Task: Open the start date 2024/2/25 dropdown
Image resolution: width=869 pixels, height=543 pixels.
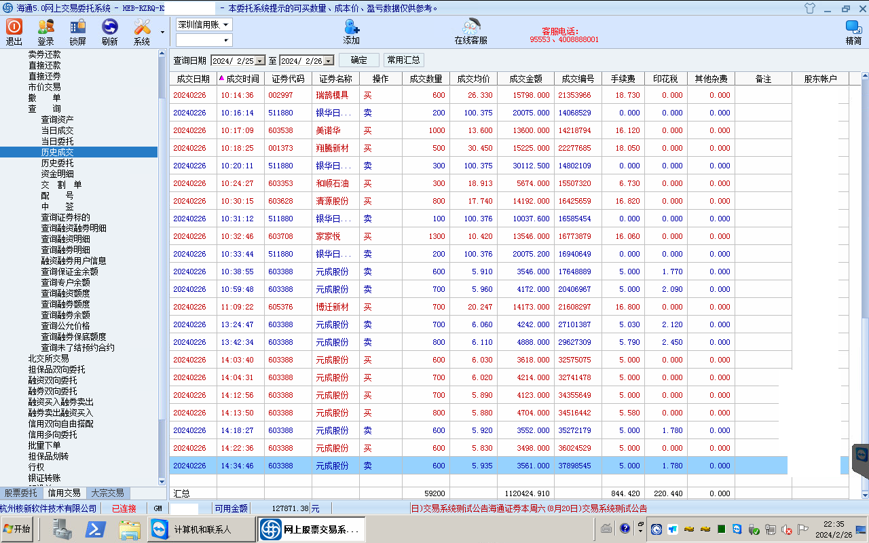Action: (x=259, y=61)
